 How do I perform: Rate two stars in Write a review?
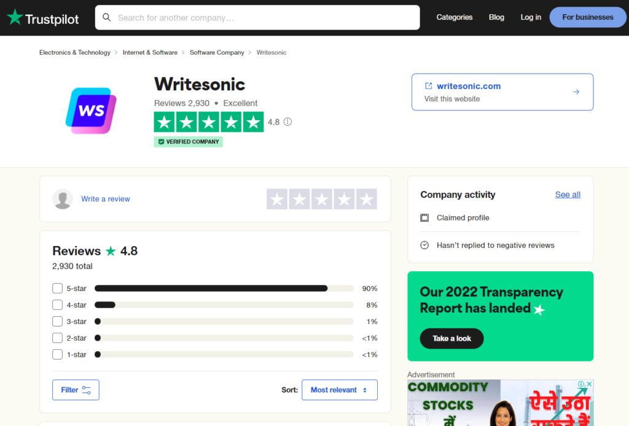pos(299,199)
